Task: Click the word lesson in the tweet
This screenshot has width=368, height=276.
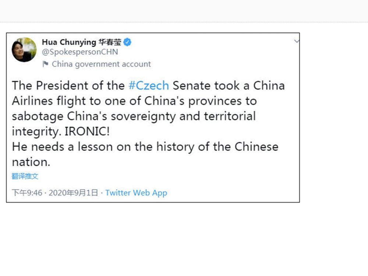Action: (95, 146)
